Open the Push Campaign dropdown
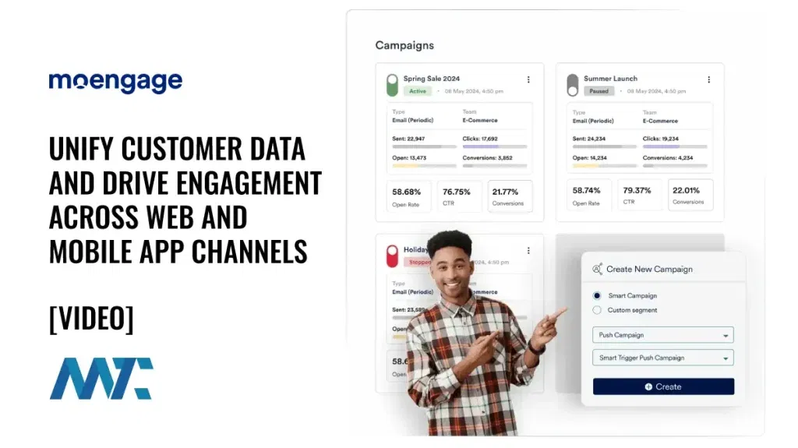The height and width of the screenshot is (448, 798). click(x=662, y=335)
